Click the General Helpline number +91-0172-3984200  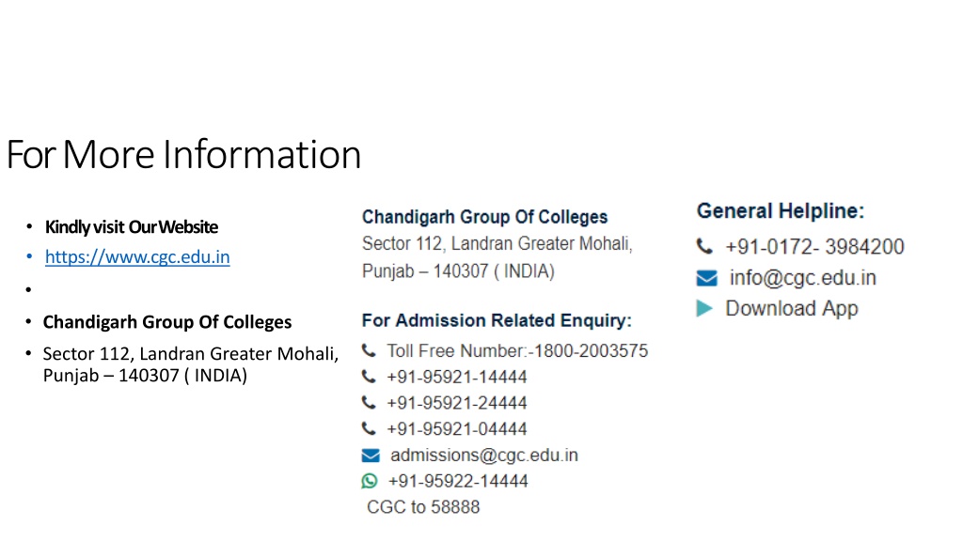[814, 247]
